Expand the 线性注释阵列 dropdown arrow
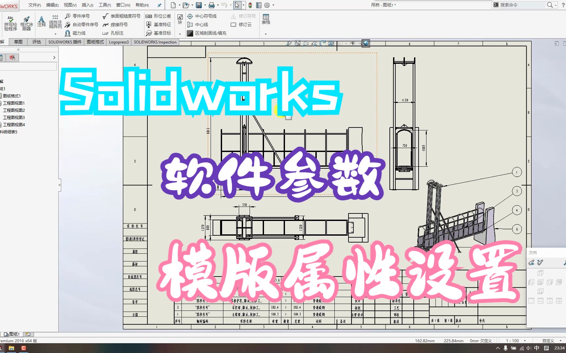566x353 pixels. pyautogui.click(x=55, y=34)
